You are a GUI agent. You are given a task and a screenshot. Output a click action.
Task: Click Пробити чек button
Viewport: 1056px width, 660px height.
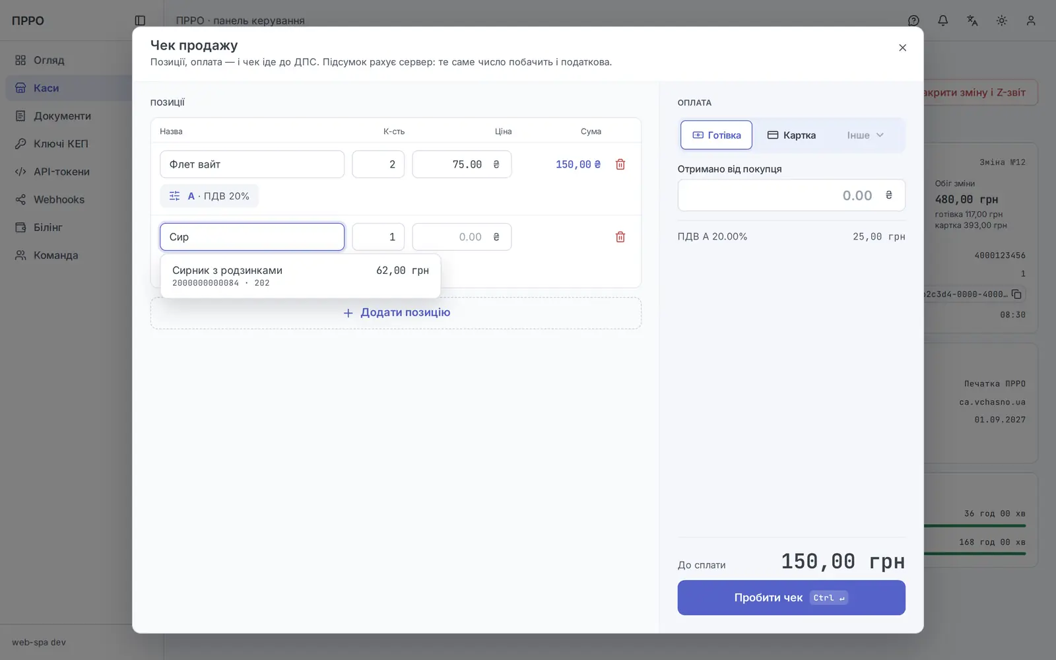pos(791,598)
